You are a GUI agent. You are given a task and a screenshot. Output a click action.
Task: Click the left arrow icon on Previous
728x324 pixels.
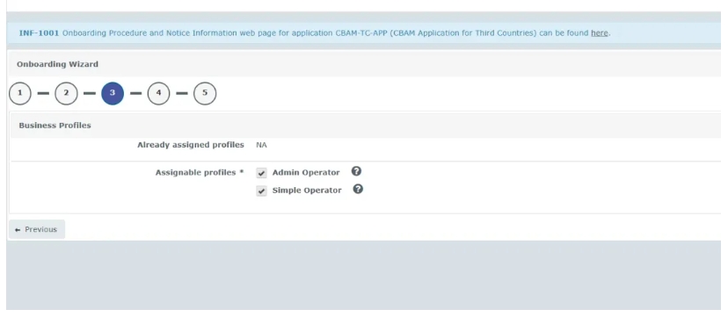(x=18, y=230)
